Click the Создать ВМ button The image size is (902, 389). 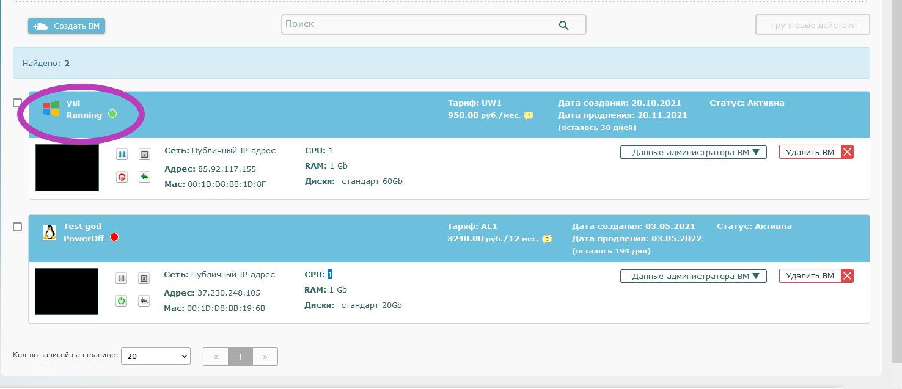pos(67,26)
